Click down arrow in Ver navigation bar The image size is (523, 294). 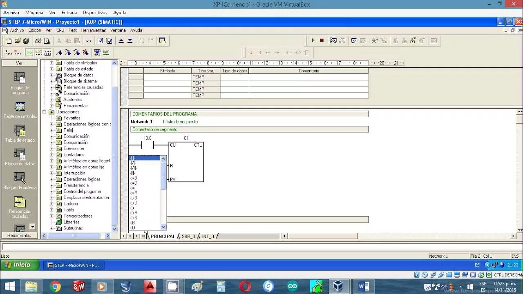33,227
